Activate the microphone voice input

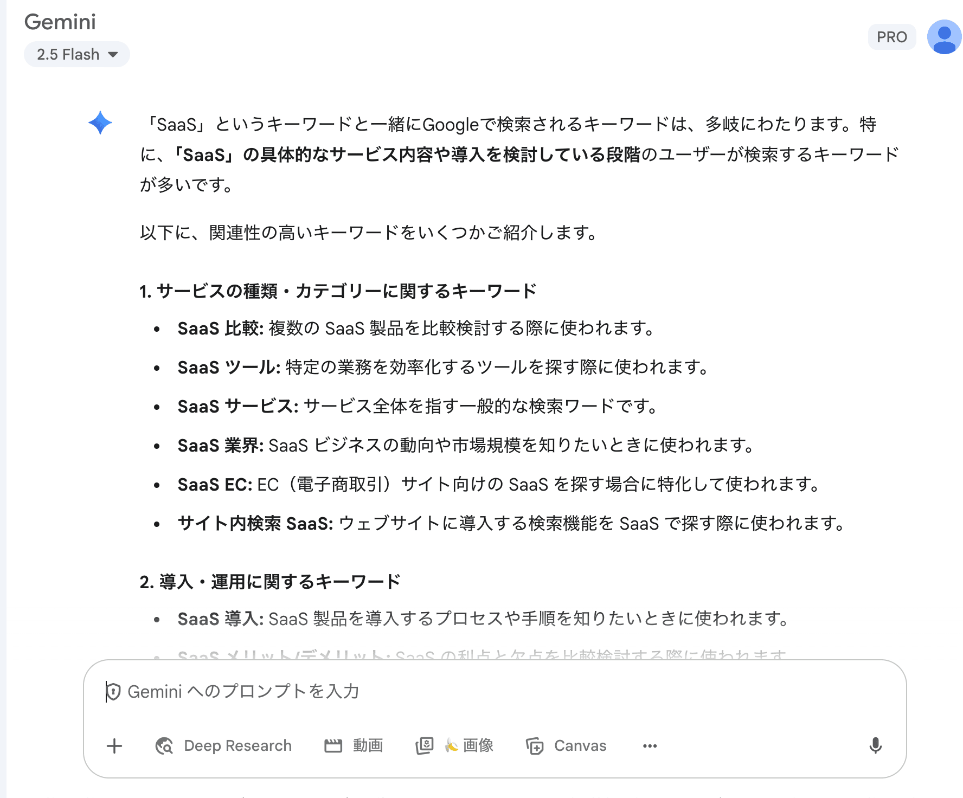(875, 746)
